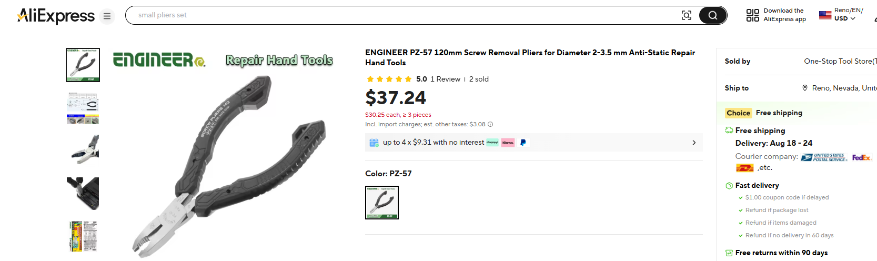Click the black search magnifier button
This screenshot has width=877, height=261.
tap(712, 15)
